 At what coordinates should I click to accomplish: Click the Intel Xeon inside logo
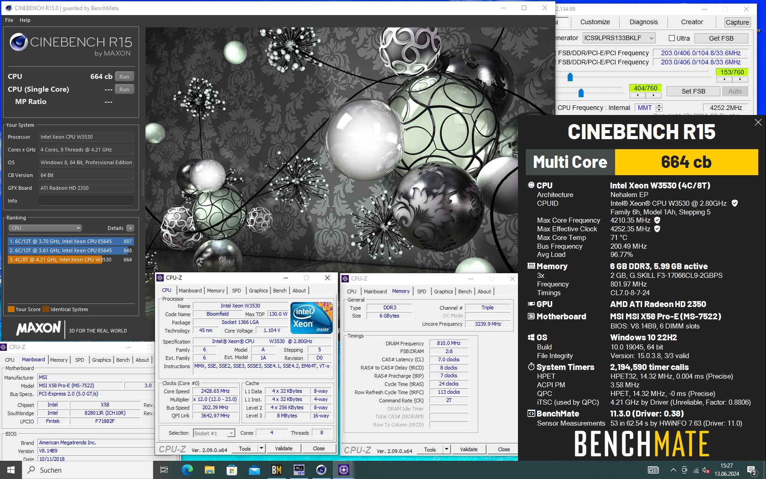point(312,318)
